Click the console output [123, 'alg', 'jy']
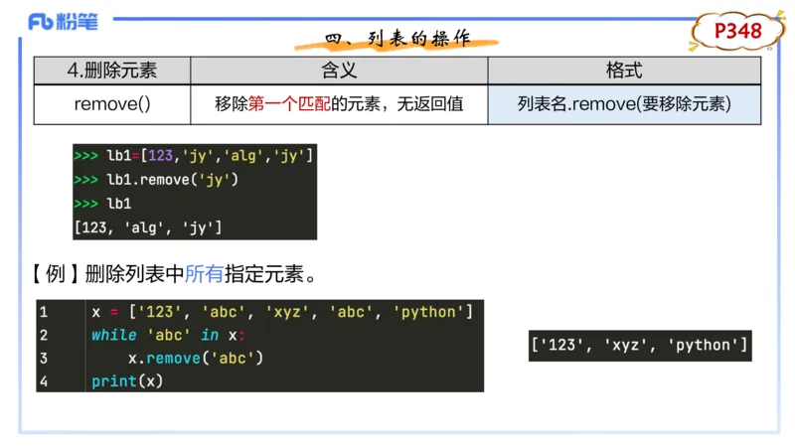Viewport: 795px width, 447px height. pyautogui.click(x=148, y=227)
